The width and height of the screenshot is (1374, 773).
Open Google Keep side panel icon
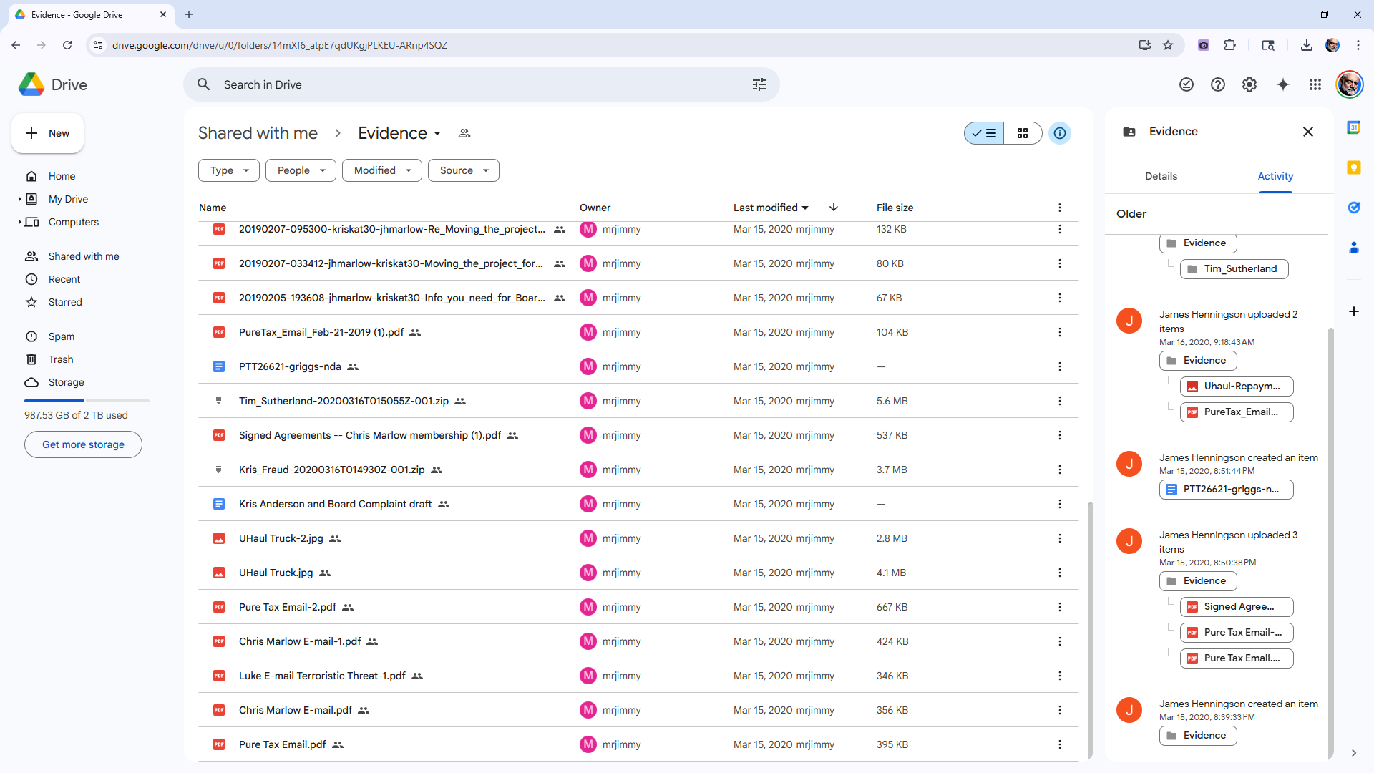1353,167
